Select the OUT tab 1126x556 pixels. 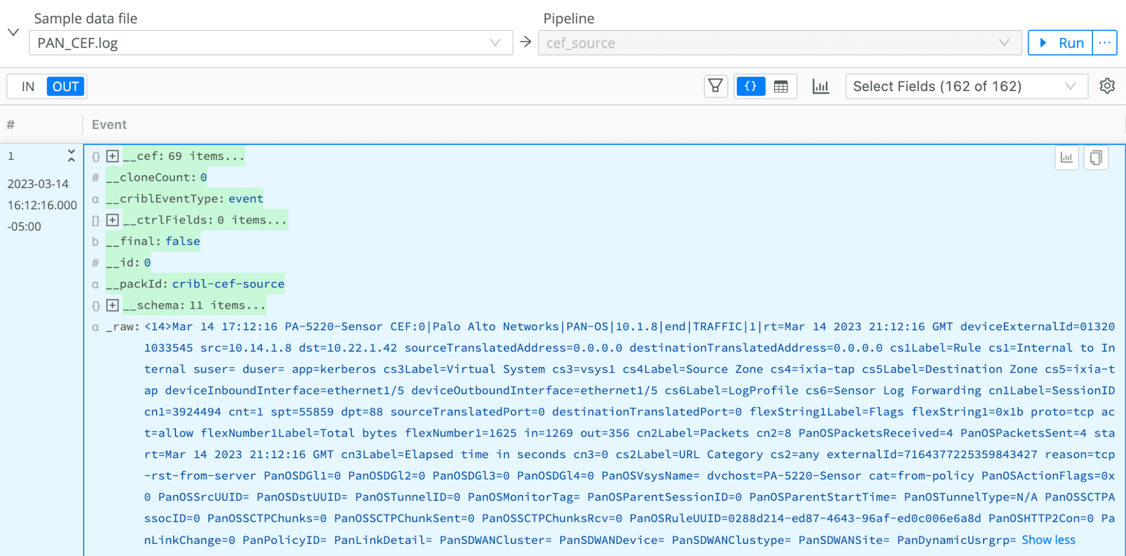pos(65,87)
